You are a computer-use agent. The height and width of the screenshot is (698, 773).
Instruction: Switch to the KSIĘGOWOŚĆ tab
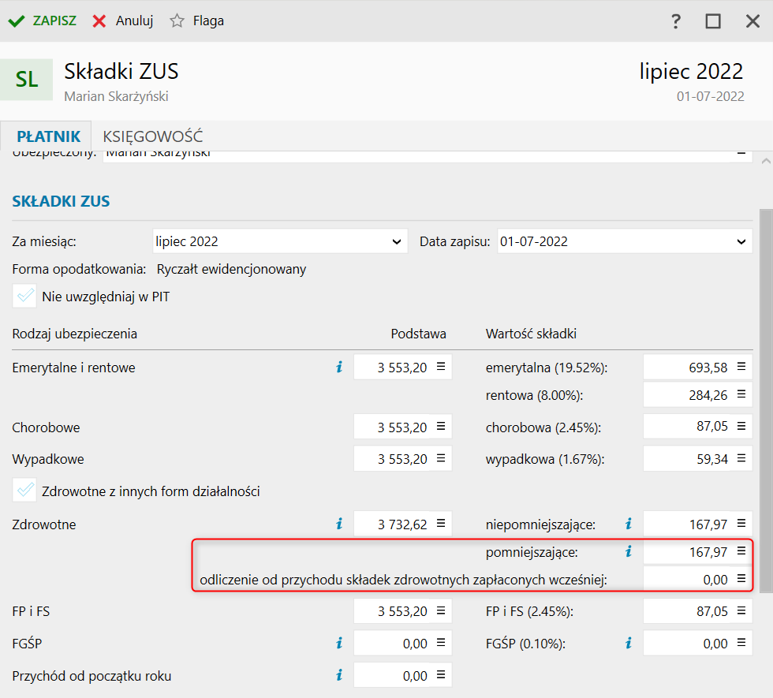pos(153,135)
